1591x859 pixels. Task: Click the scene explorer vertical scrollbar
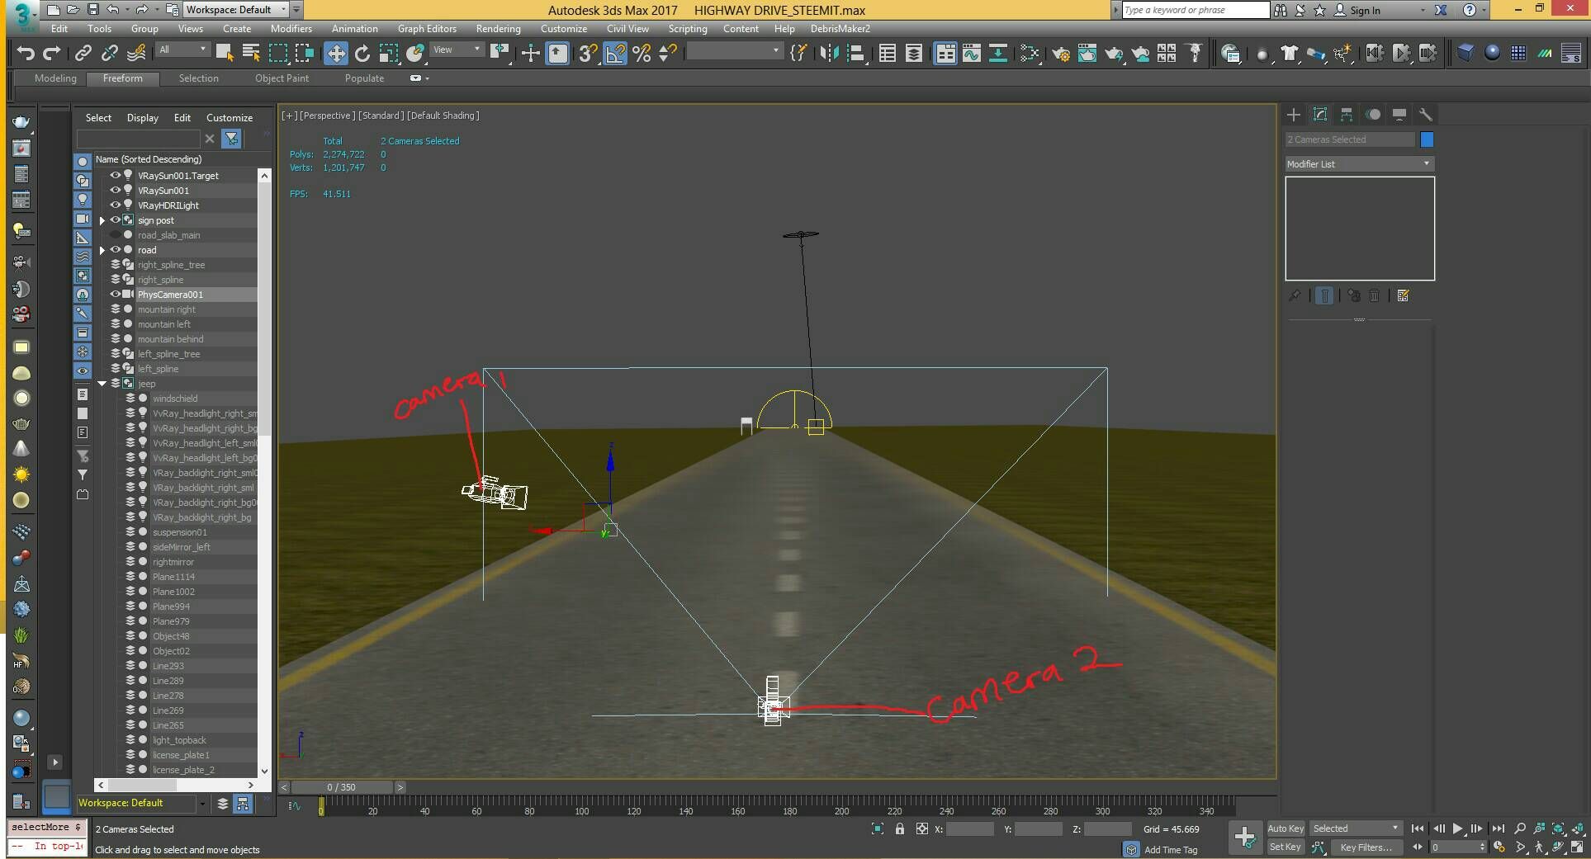(264, 473)
